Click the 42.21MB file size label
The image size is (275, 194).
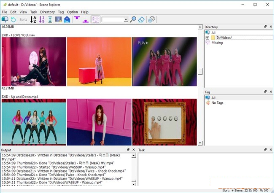pos(8,88)
